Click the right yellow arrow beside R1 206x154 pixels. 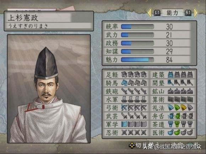tap(196, 13)
